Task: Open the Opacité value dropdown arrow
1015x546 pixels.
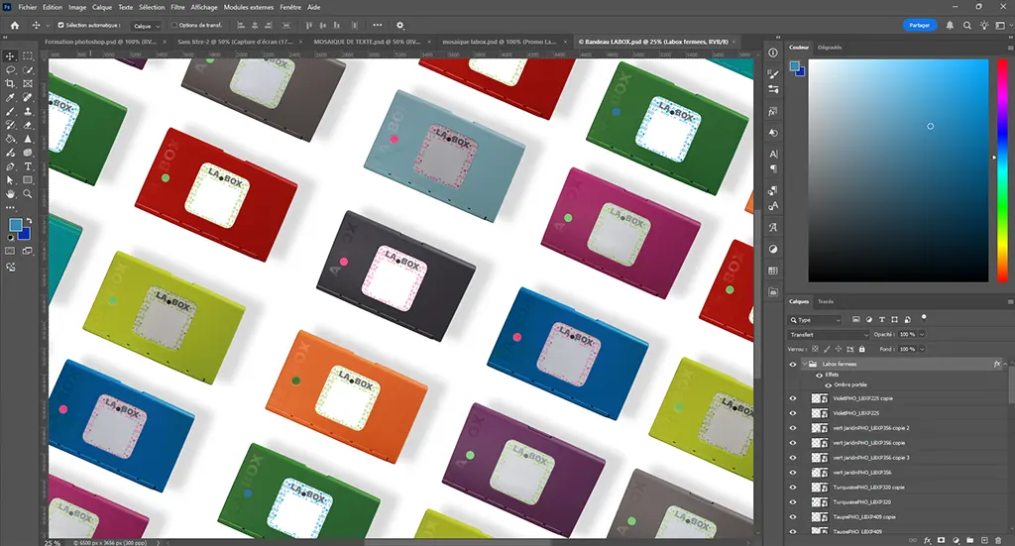Action: click(x=922, y=335)
